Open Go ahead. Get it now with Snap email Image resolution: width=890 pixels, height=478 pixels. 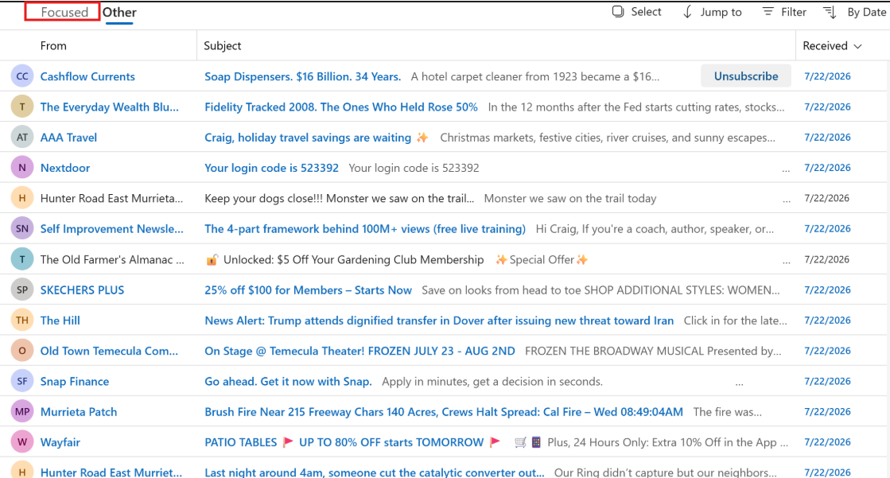pyautogui.click(x=289, y=382)
